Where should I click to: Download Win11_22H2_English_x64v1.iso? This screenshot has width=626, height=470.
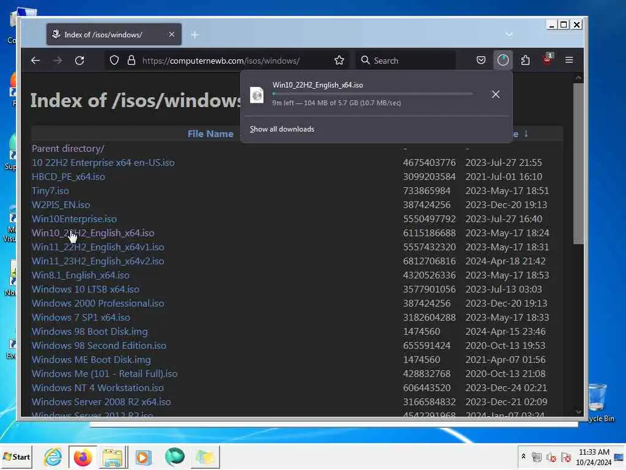98,247
